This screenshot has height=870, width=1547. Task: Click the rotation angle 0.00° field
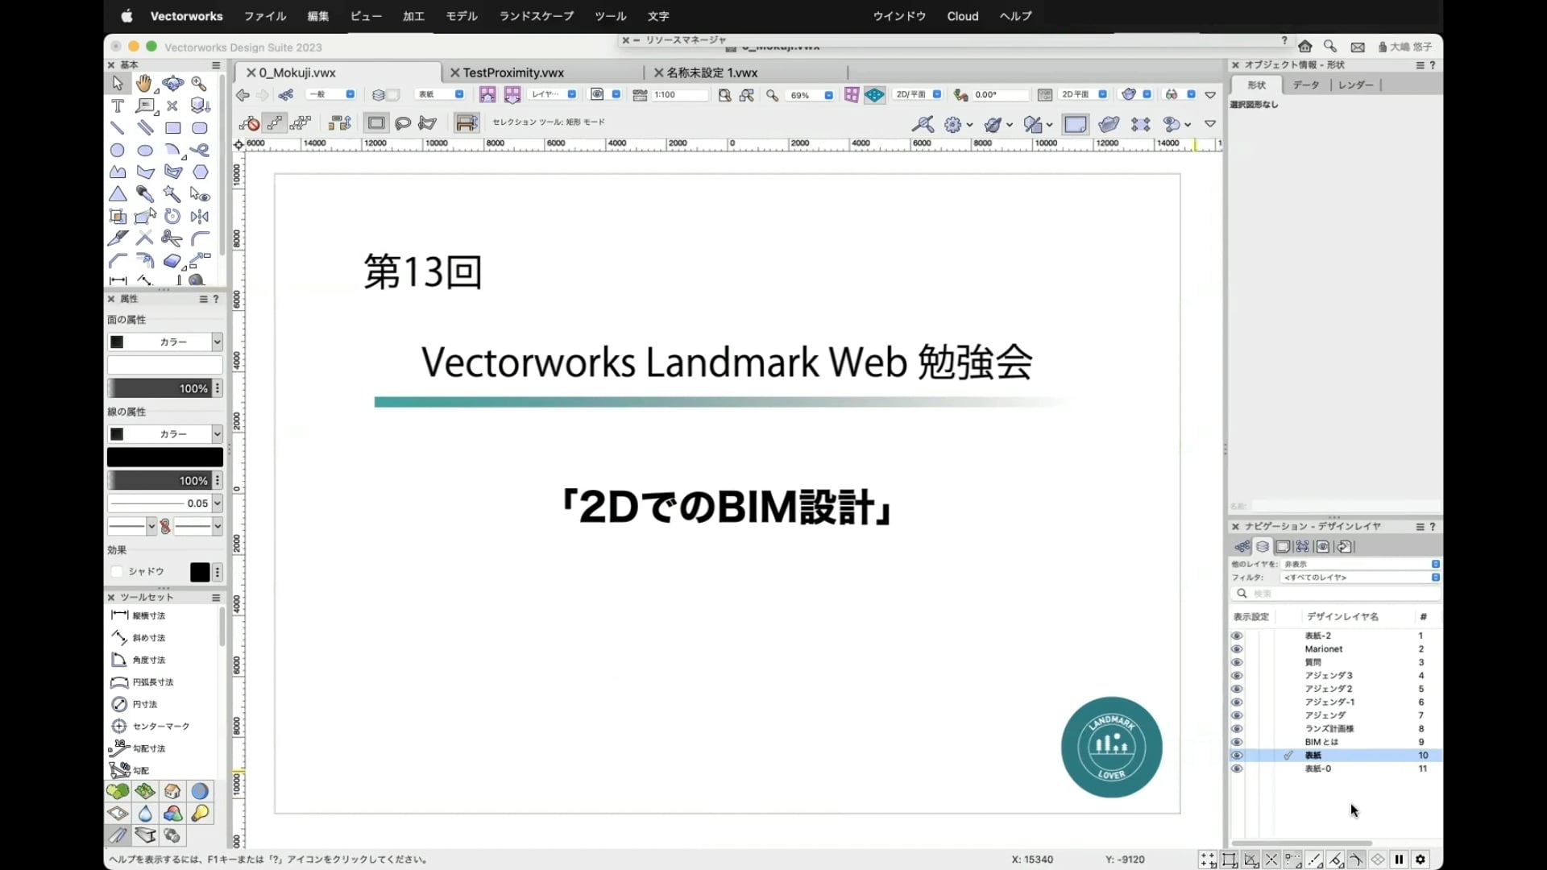coord(1000,95)
